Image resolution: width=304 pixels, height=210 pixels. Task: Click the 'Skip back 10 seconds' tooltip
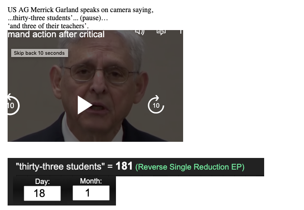click(39, 53)
